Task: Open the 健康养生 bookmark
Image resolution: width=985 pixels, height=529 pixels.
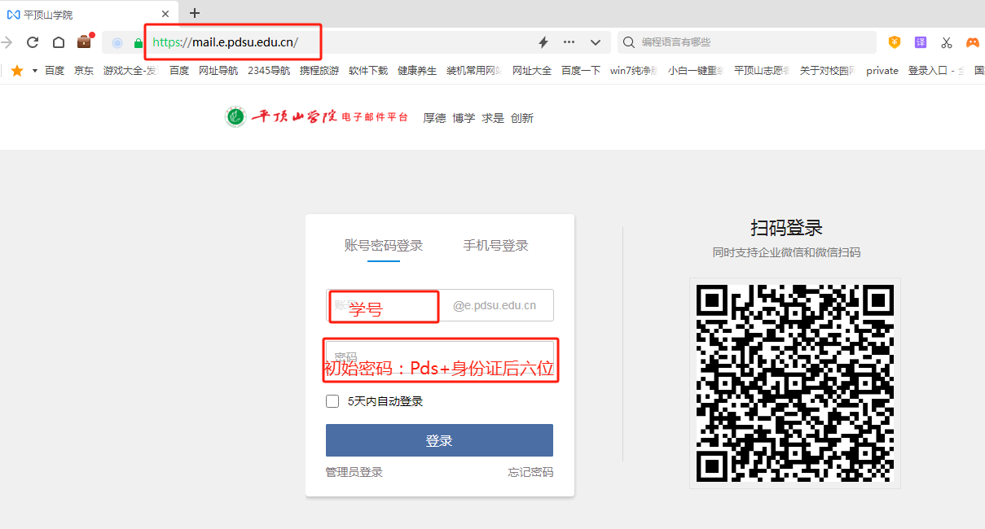Action: (x=417, y=71)
